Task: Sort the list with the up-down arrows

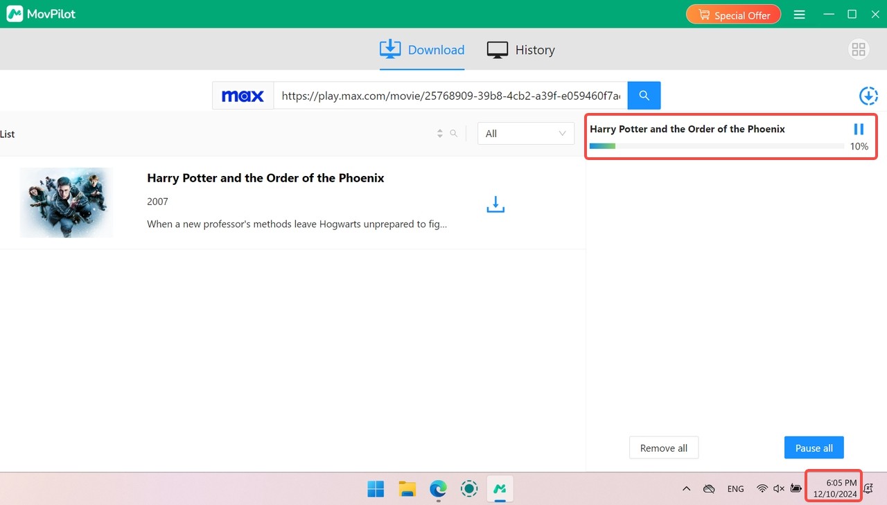Action: click(439, 134)
